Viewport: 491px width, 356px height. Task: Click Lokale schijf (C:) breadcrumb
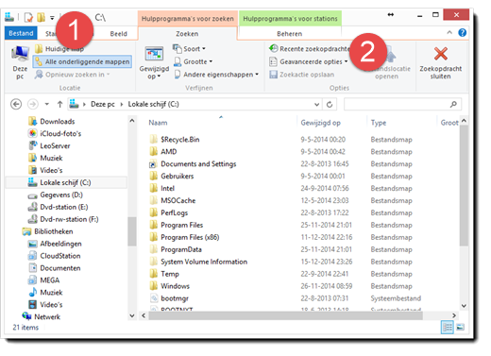coord(153,104)
